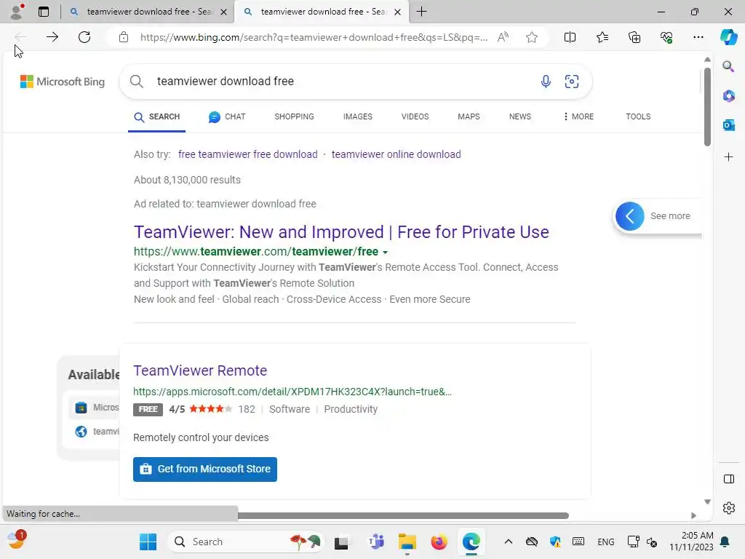Open the ENG language indicator
Viewport: 745px width, 559px height.
click(606, 542)
